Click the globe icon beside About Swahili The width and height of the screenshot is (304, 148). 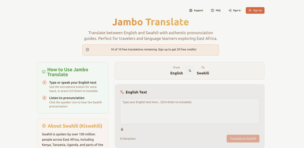(x=44, y=126)
